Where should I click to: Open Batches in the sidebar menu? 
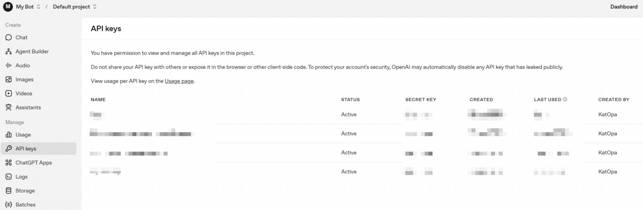pos(25,204)
